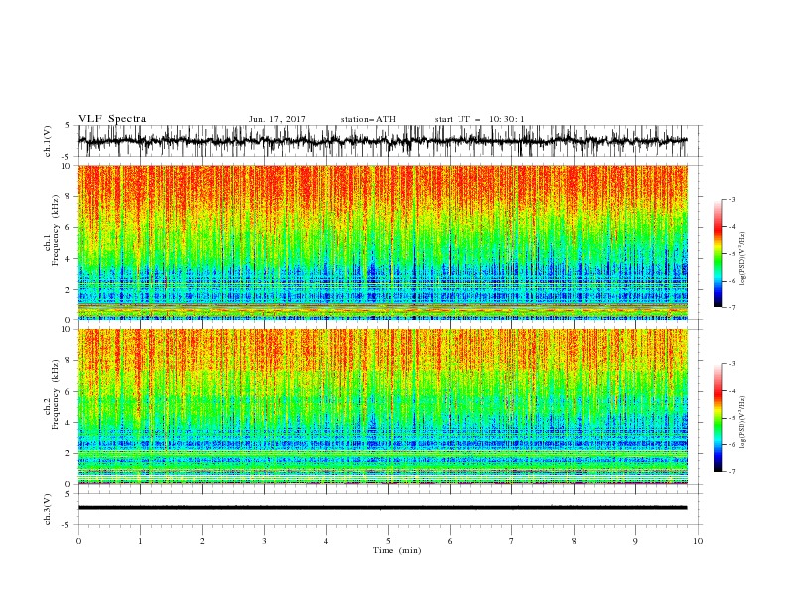Click the '6' kHz tick on the ch.2 frequency axis

click(x=69, y=392)
